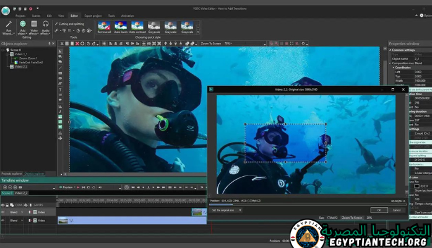Click the Run Wizard icon
This screenshot has height=248, width=432.
click(9, 24)
